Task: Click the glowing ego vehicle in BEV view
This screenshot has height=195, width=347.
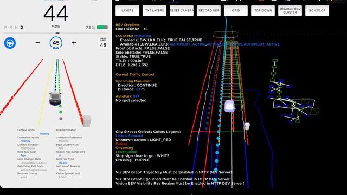Action: coord(229,106)
